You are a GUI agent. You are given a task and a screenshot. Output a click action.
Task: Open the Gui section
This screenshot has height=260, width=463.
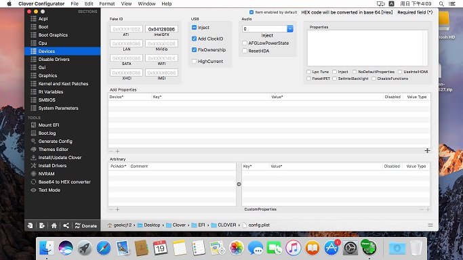(42, 68)
